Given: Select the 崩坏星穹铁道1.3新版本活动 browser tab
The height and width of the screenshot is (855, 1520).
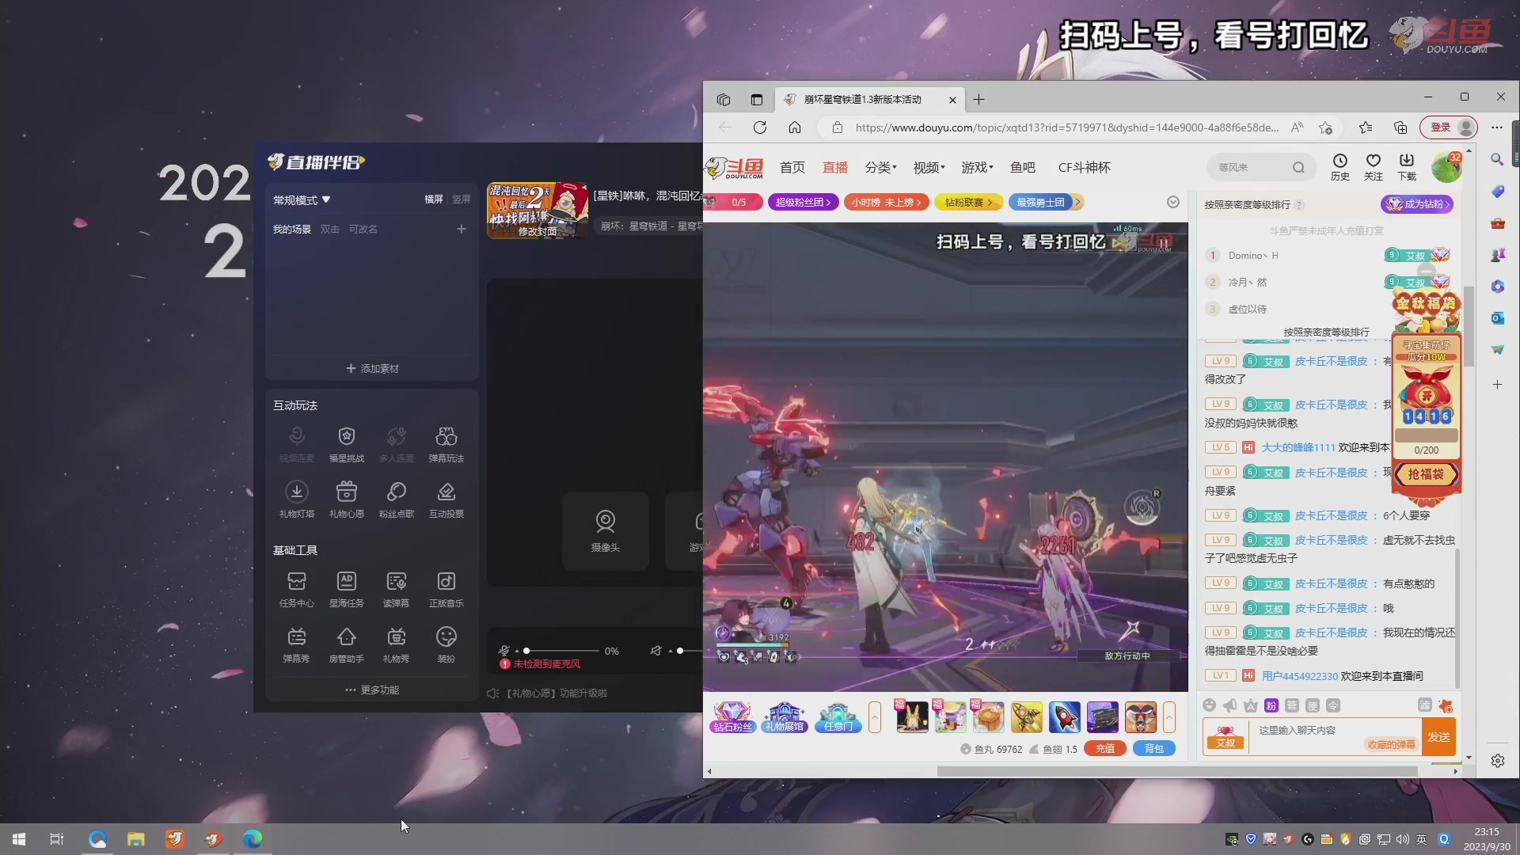Looking at the screenshot, I should click(868, 100).
